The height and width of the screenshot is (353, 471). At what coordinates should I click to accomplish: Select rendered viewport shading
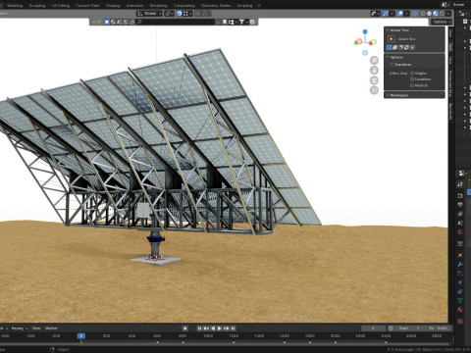442,14
